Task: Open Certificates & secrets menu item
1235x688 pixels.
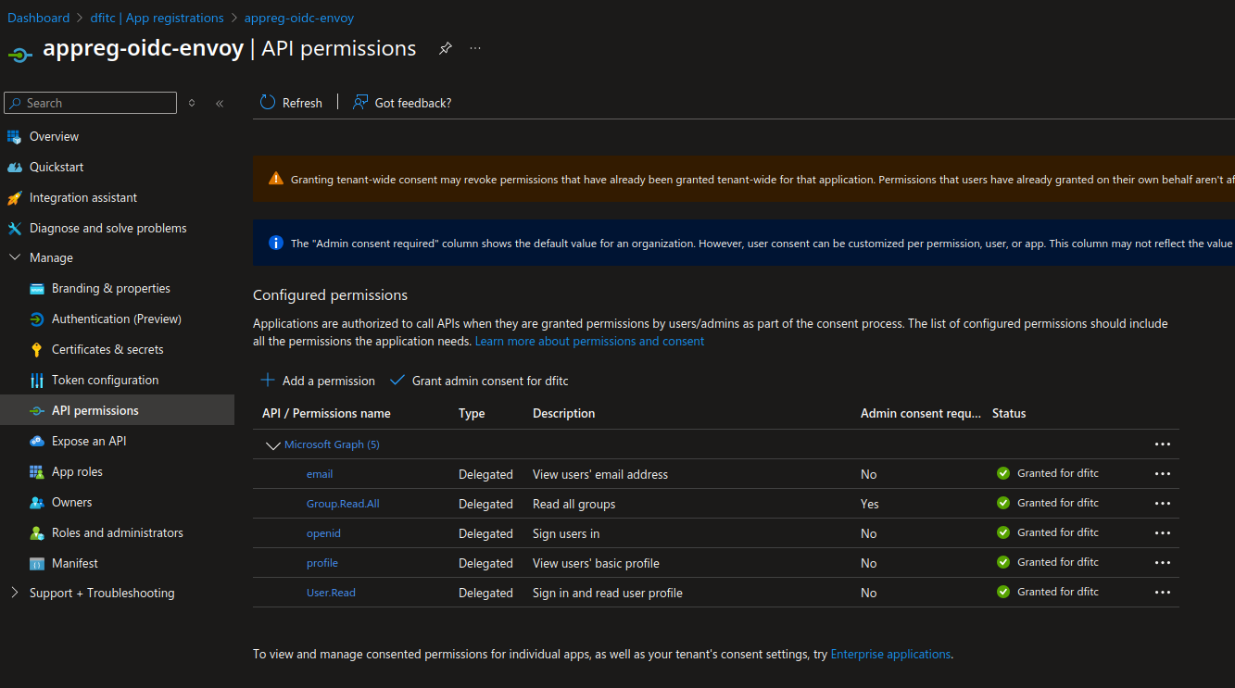Action: click(107, 349)
